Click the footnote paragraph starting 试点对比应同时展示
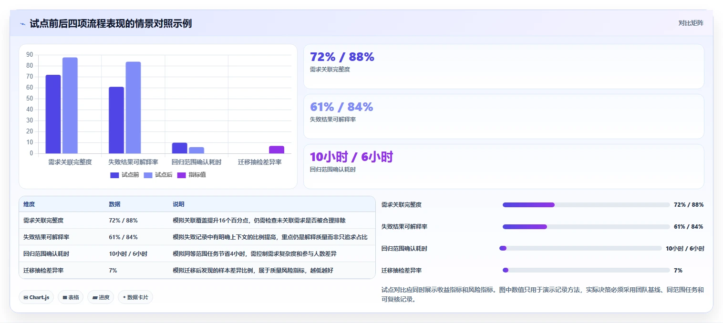723x323 pixels. pyautogui.click(x=543, y=294)
